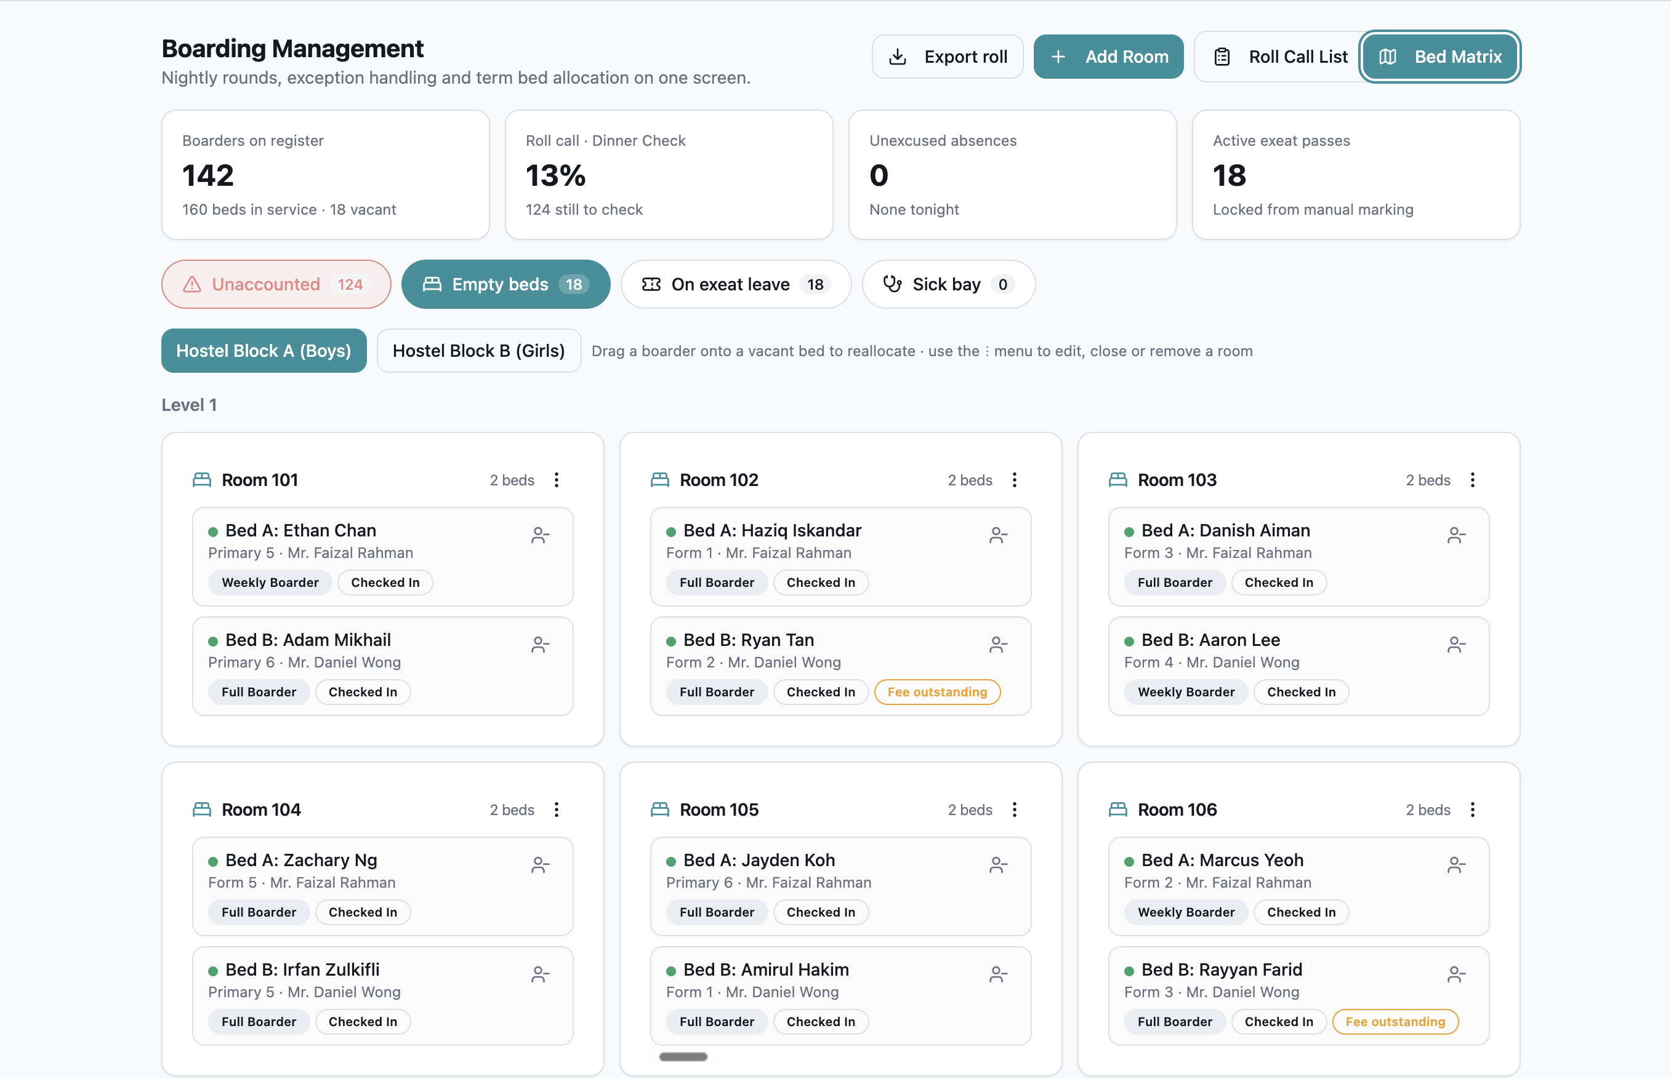Open the Room 102 three-dot menu
The width and height of the screenshot is (1671, 1079).
[x=1015, y=480]
